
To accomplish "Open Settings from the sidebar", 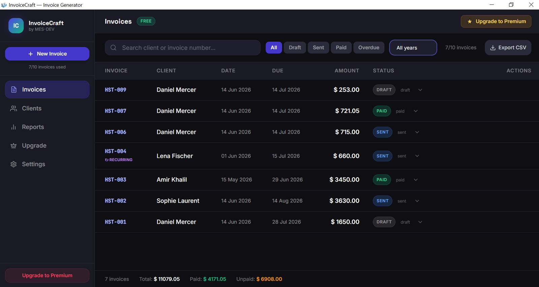I will click(47, 164).
